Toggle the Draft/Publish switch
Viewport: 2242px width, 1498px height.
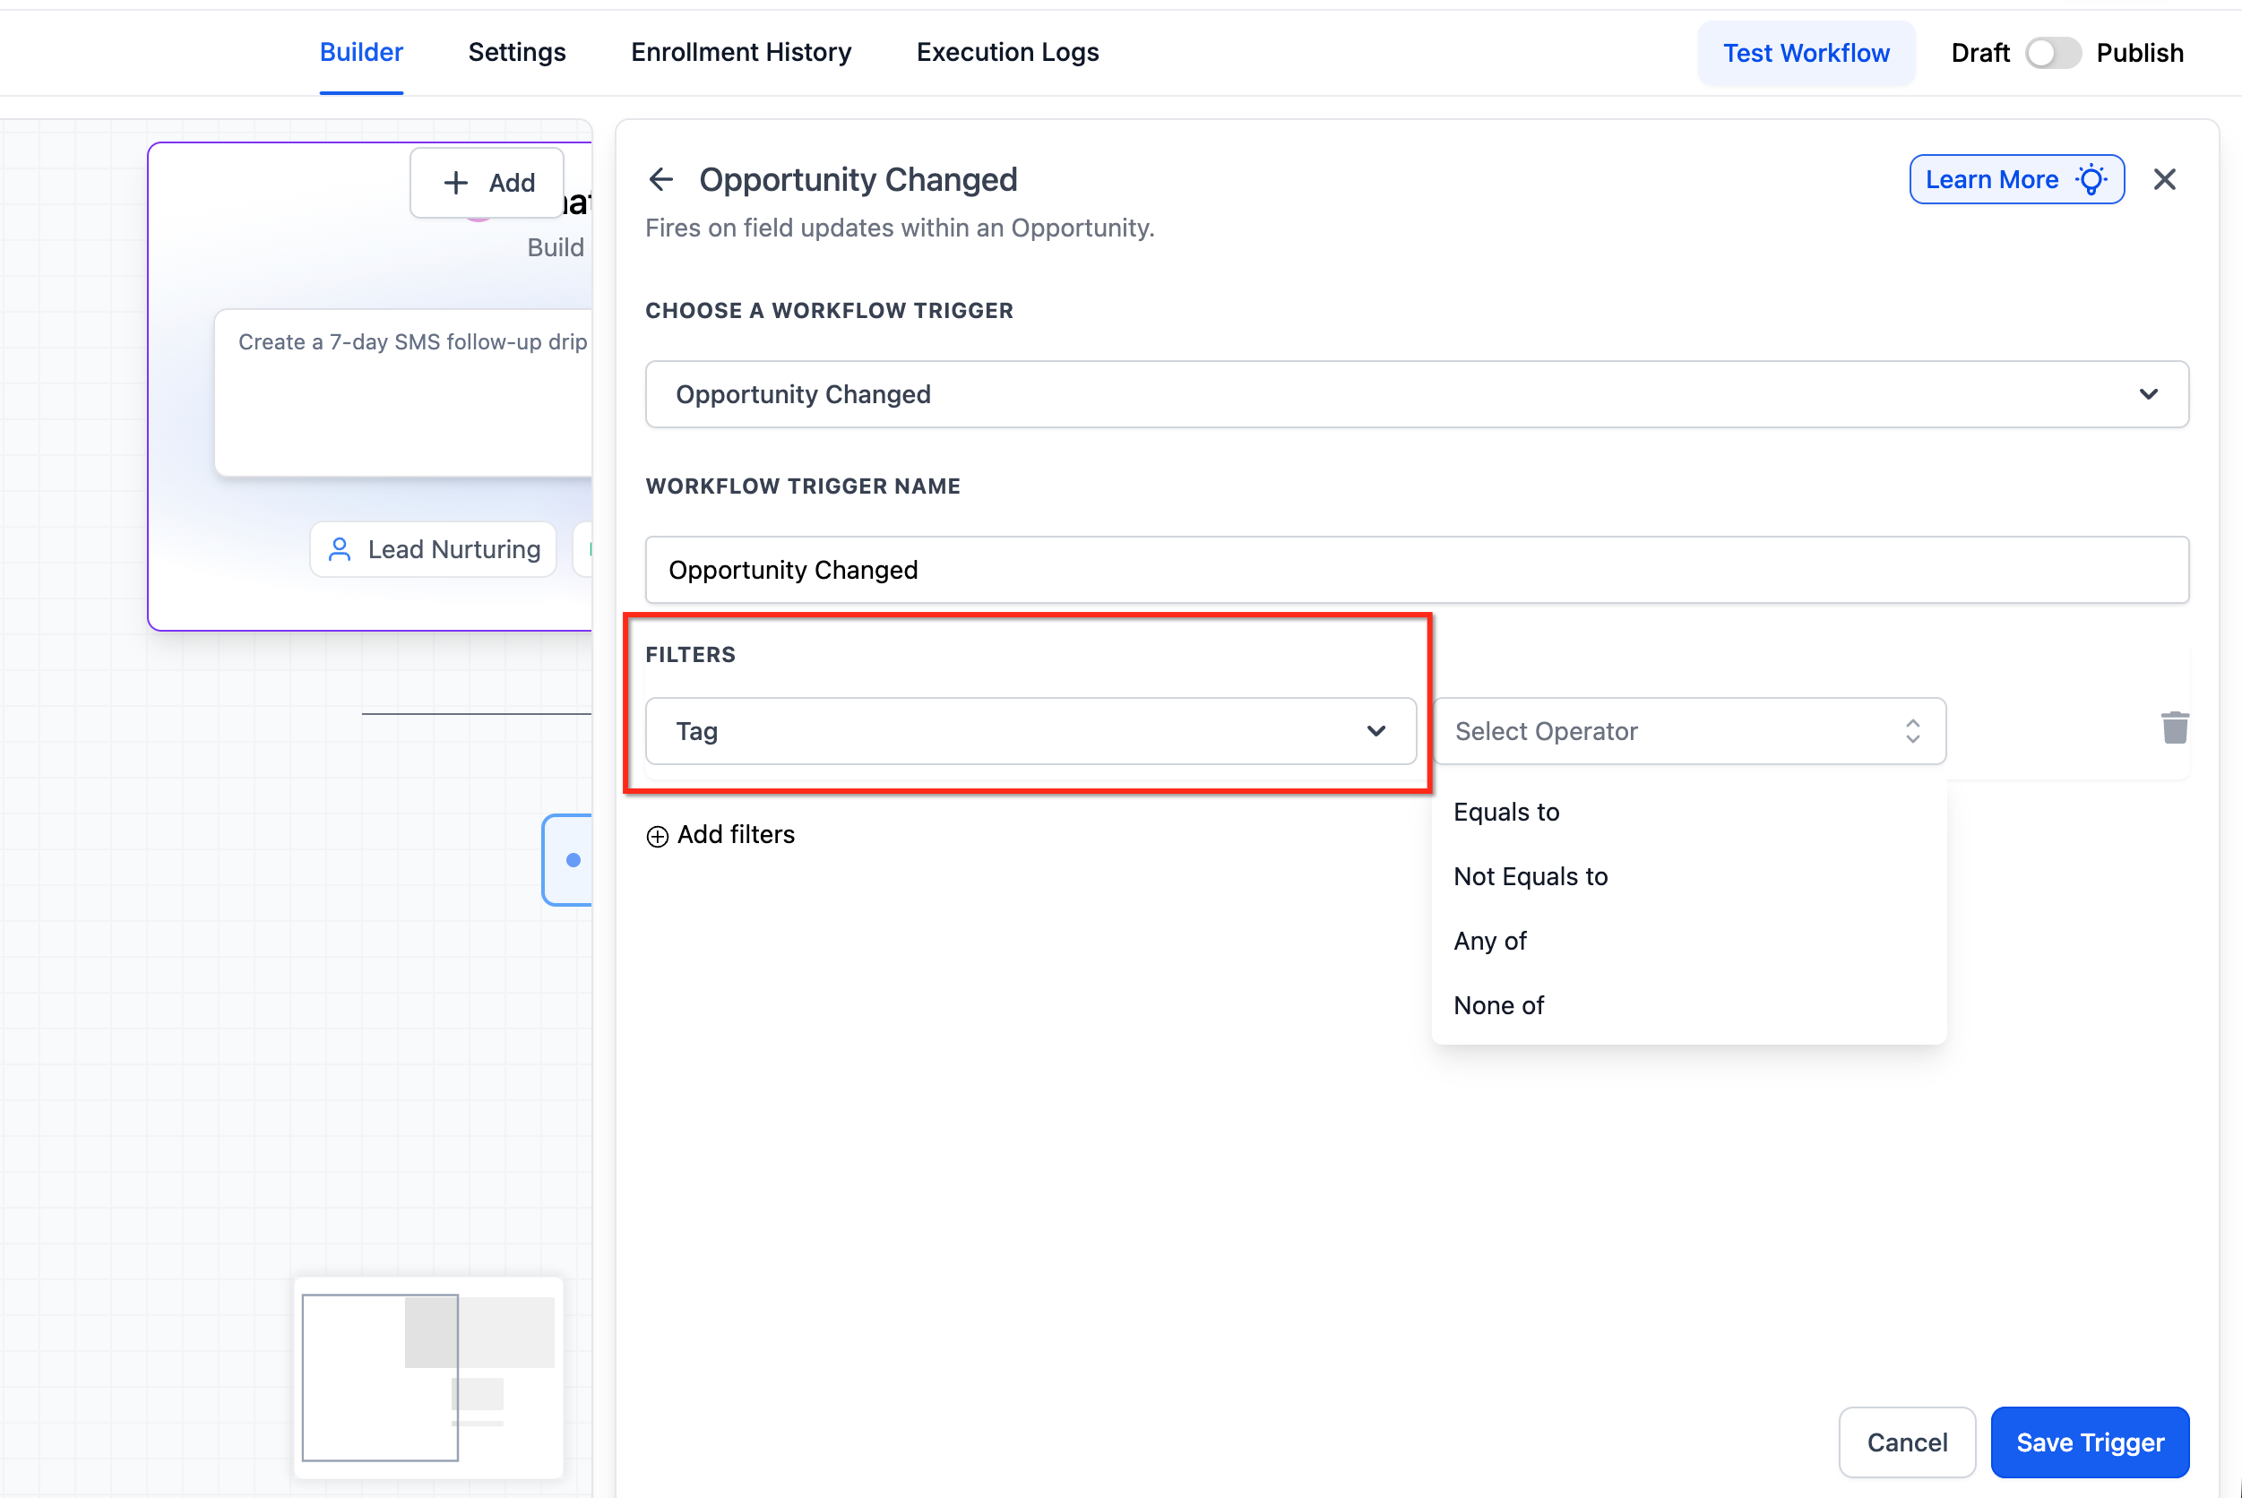[x=2052, y=53]
